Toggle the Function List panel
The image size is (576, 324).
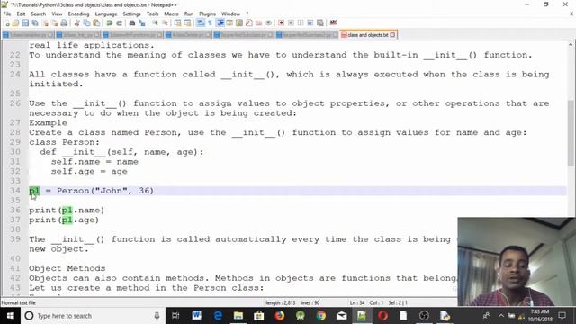pos(249,23)
